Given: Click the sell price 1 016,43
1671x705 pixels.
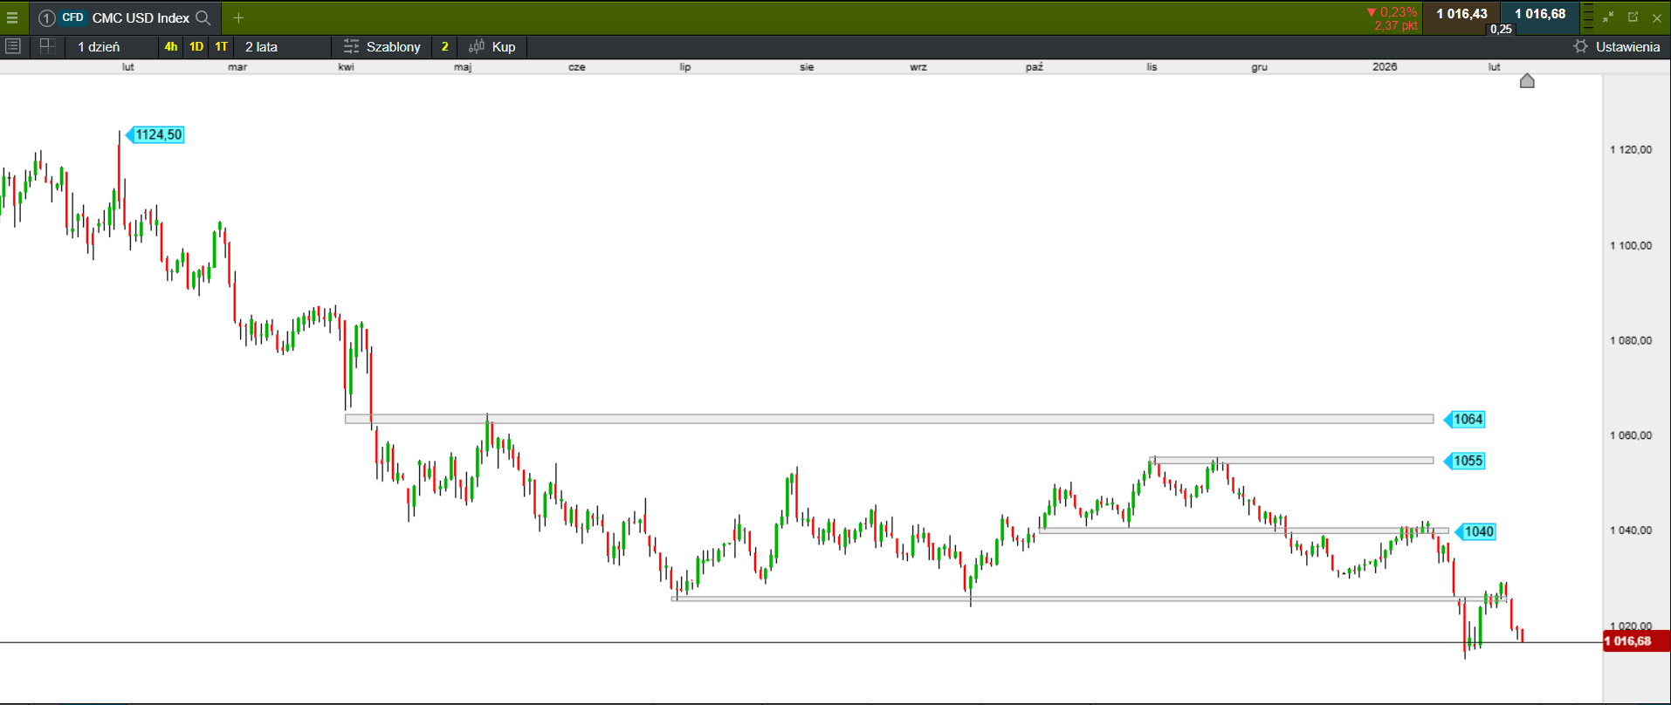Looking at the screenshot, I should [x=1461, y=14].
